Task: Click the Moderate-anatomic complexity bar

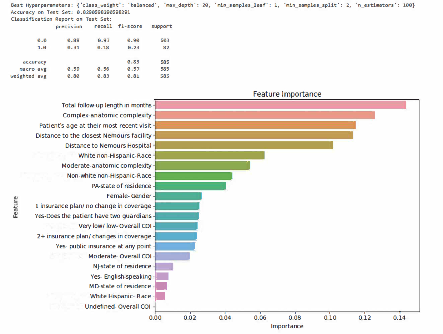Action: pos(202,166)
